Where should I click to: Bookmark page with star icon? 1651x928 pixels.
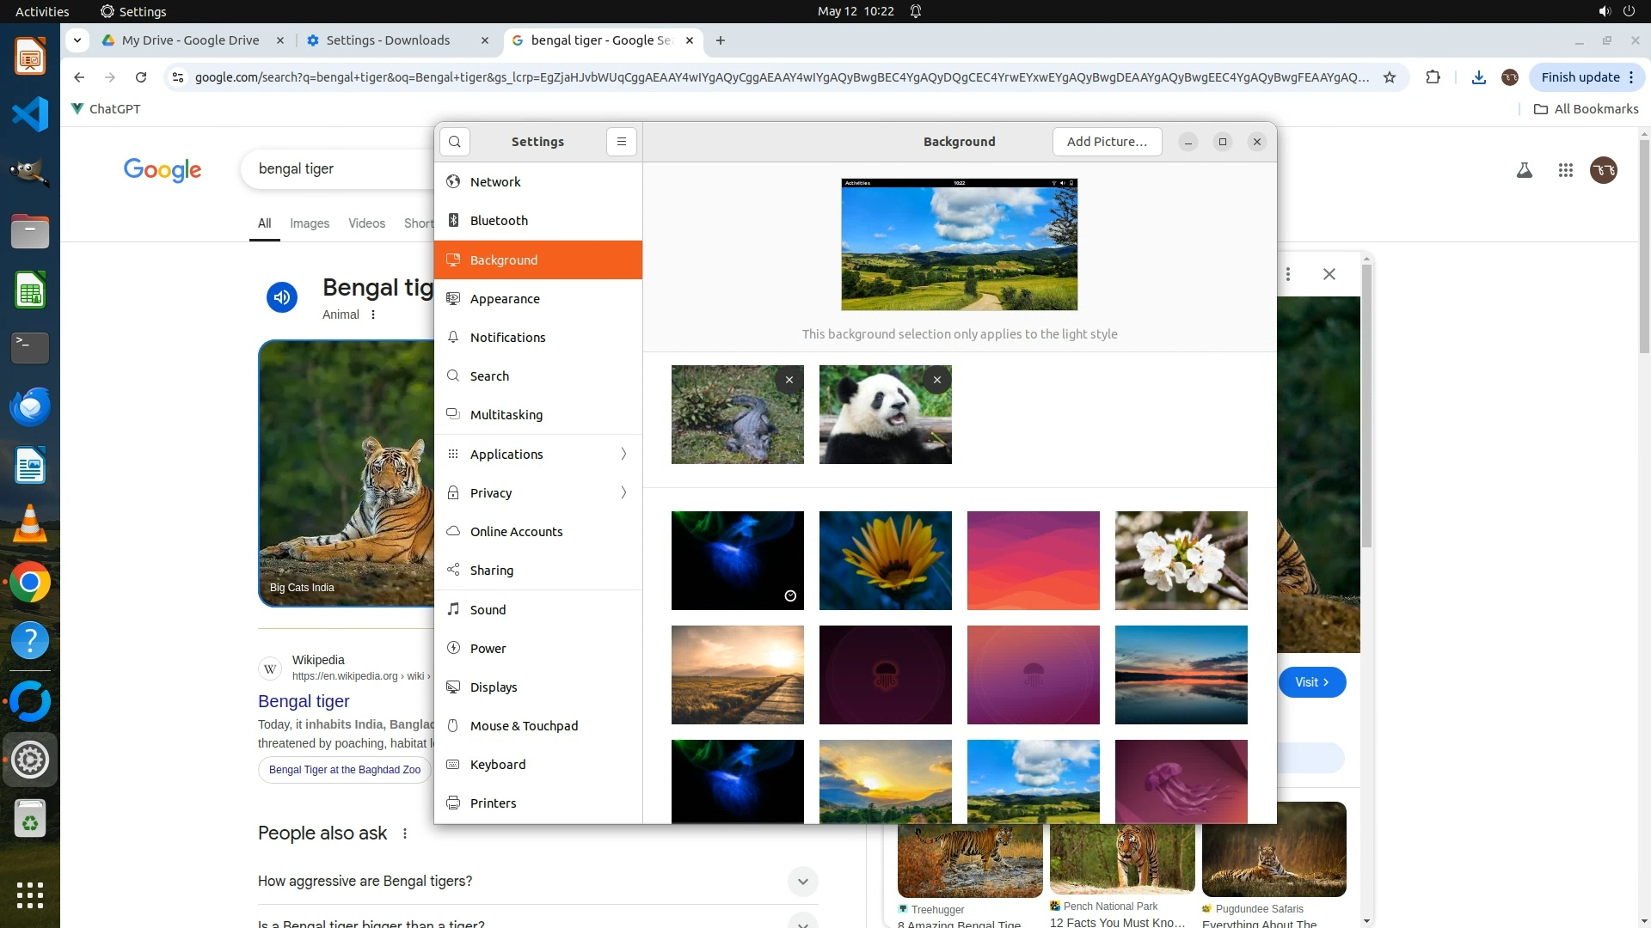pos(1390,77)
